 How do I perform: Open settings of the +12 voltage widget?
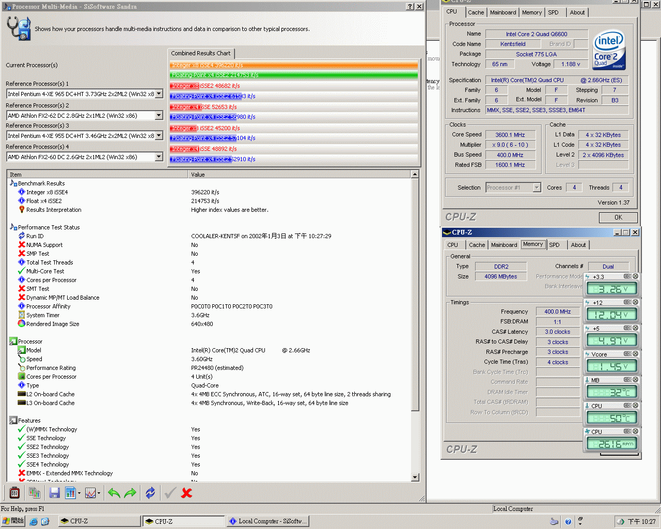(627, 302)
